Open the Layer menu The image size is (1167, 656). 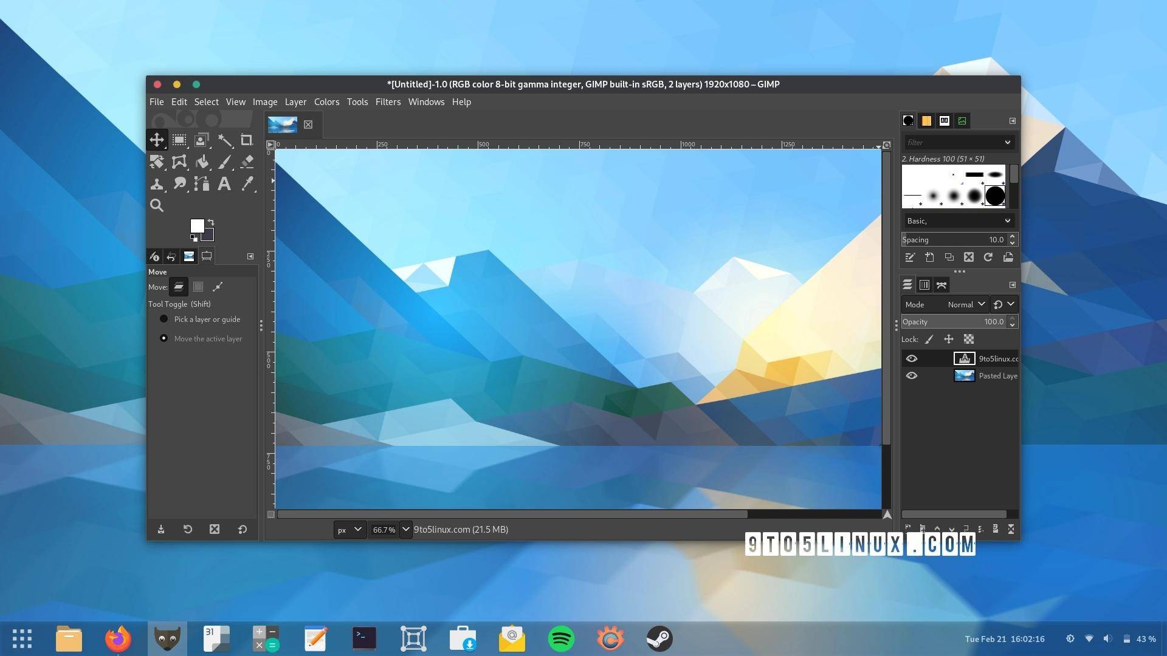(x=294, y=101)
